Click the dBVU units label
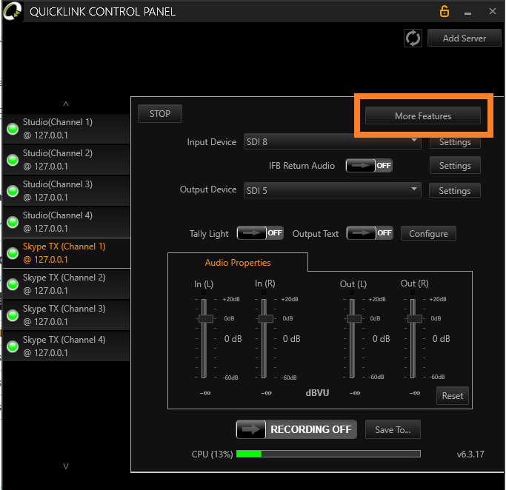Image resolution: width=506 pixels, height=490 pixels. point(317,392)
